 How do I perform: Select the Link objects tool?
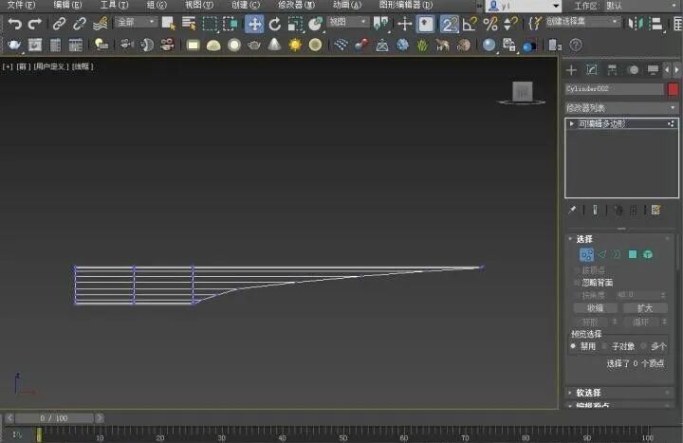coord(59,24)
